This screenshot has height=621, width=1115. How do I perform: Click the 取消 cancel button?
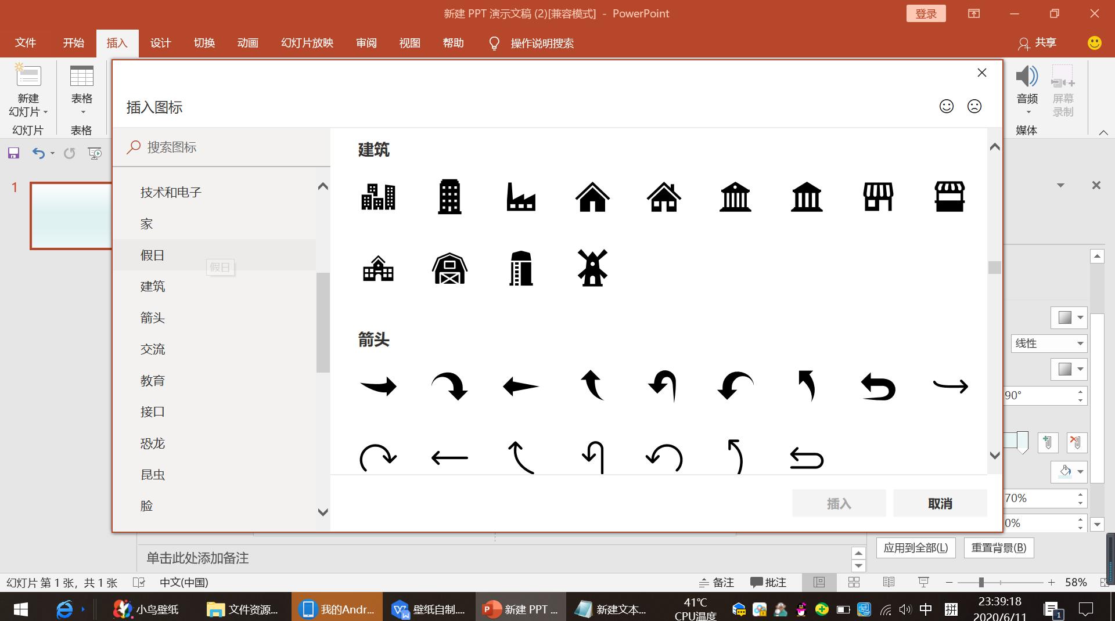[940, 503]
